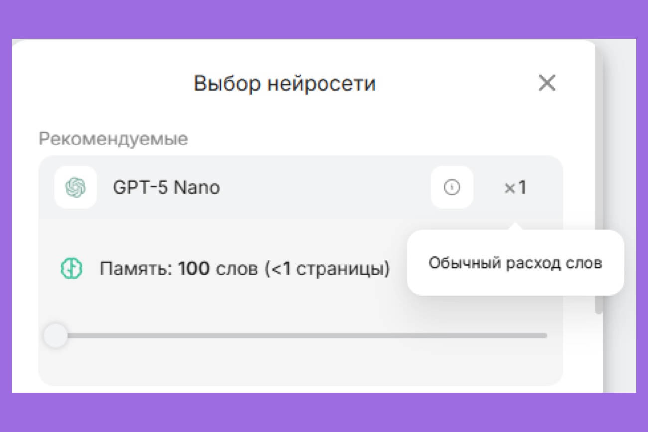Click the slider track to increase memory
Screen dimensions: 648x432
pyautogui.click(x=299, y=336)
